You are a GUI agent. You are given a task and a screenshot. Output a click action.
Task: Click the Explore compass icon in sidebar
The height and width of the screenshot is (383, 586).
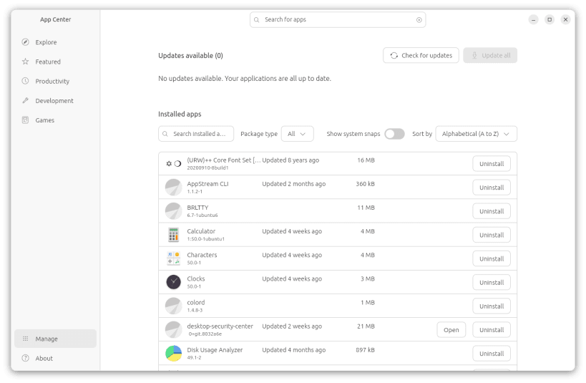pos(26,42)
